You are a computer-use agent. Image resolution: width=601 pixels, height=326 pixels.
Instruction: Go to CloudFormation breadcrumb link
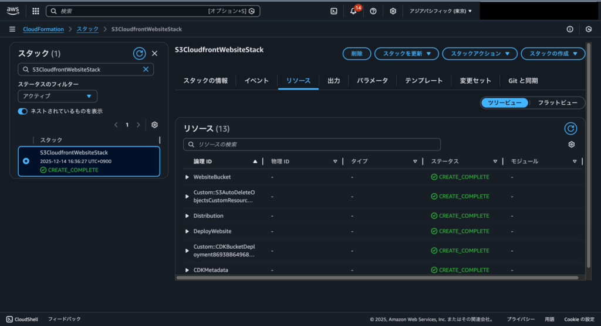(x=43, y=29)
